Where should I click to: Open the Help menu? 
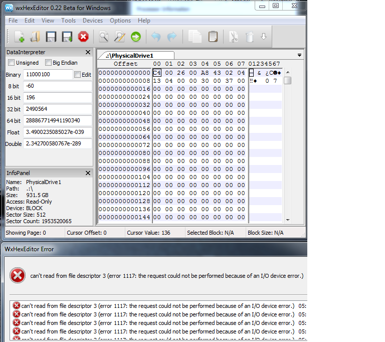[144, 21]
